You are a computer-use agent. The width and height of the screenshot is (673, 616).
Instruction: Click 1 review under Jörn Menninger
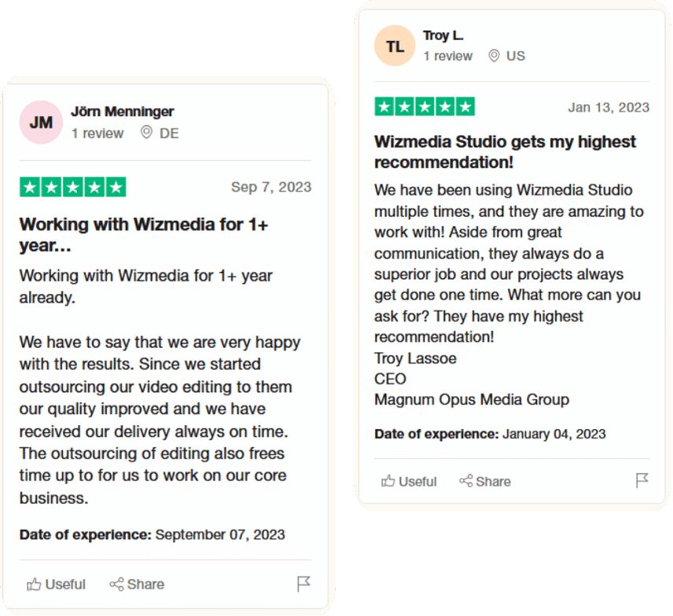(97, 134)
